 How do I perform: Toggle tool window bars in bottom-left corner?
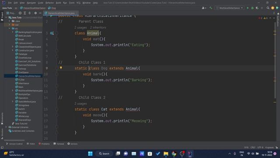click(x=2, y=147)
